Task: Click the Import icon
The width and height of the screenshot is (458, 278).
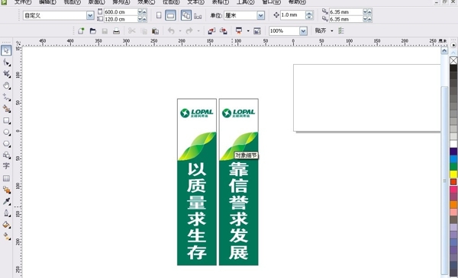Action: pyautogui.click(x=211, y=31)
